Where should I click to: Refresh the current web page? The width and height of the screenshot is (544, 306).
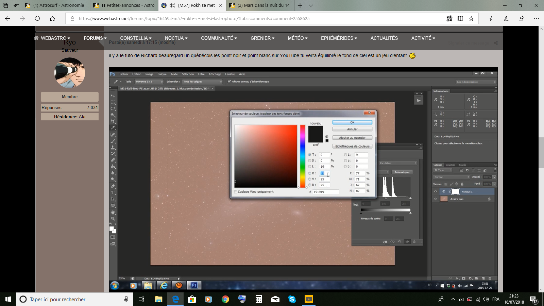click(37, 18)
